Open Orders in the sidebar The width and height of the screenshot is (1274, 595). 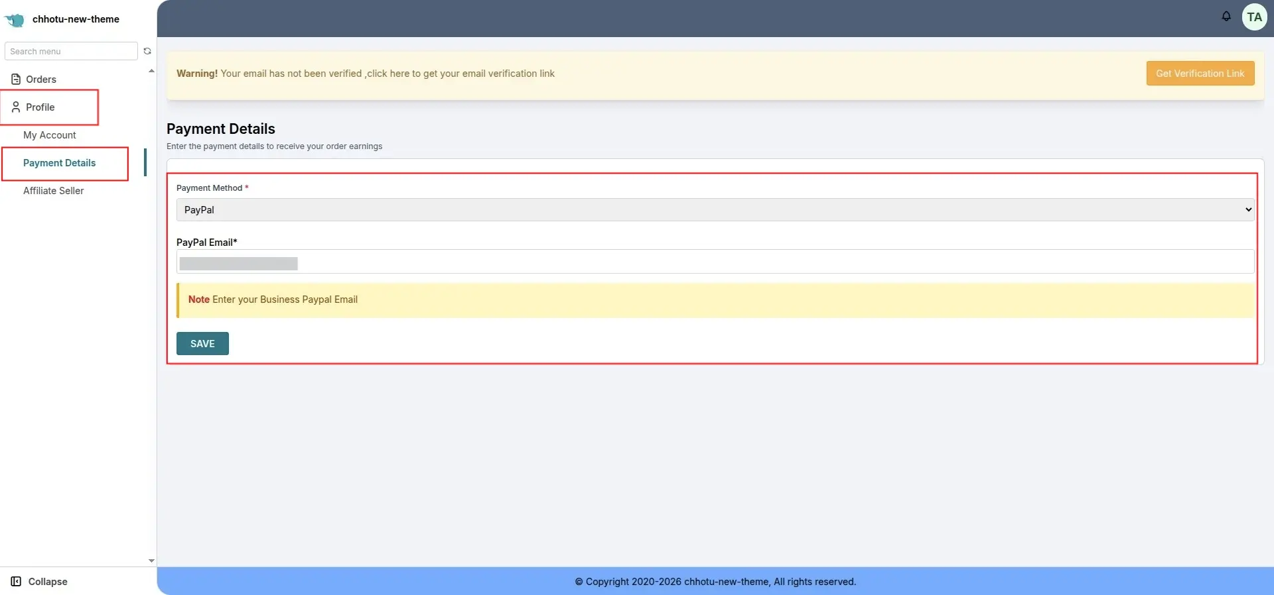click(41, 80)
